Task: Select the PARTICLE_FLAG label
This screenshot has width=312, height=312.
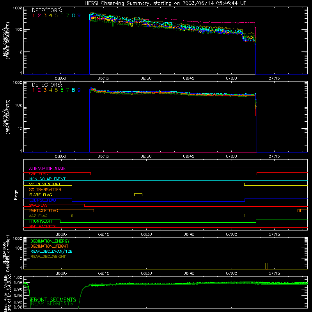Action: click(44, 211)
